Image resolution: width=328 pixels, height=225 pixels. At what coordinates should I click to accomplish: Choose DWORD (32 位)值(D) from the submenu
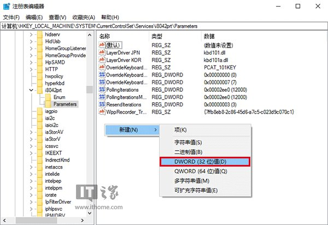204,162
